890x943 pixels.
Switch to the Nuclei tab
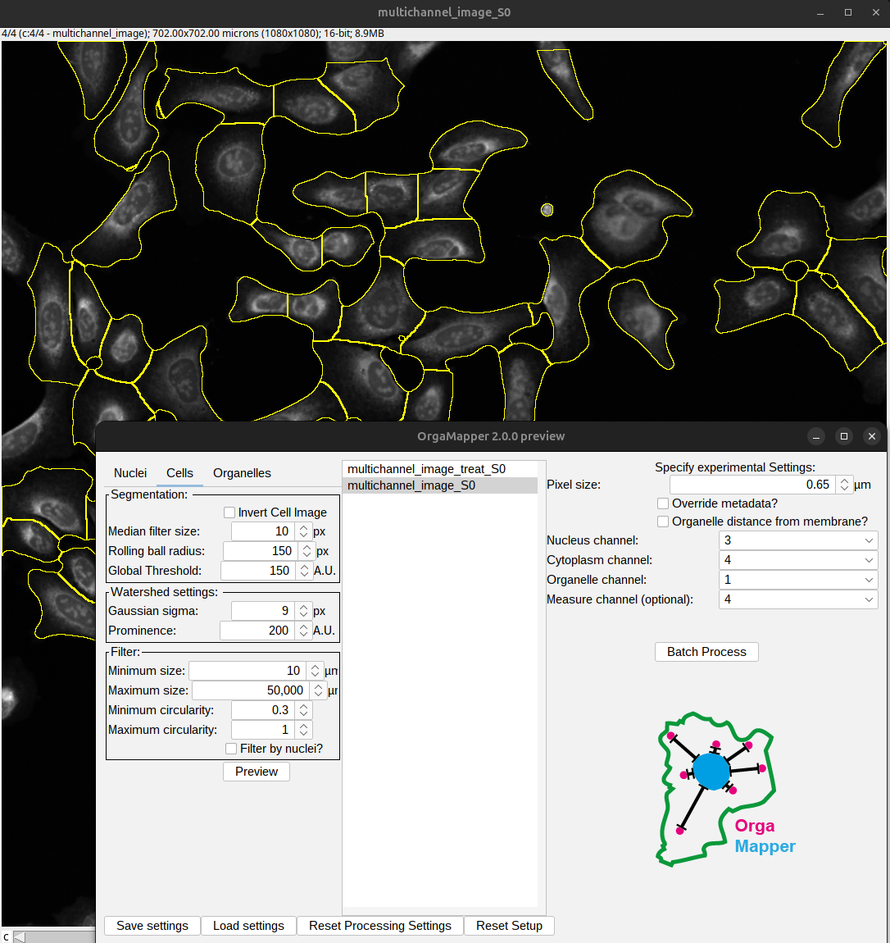click(130, 473)
